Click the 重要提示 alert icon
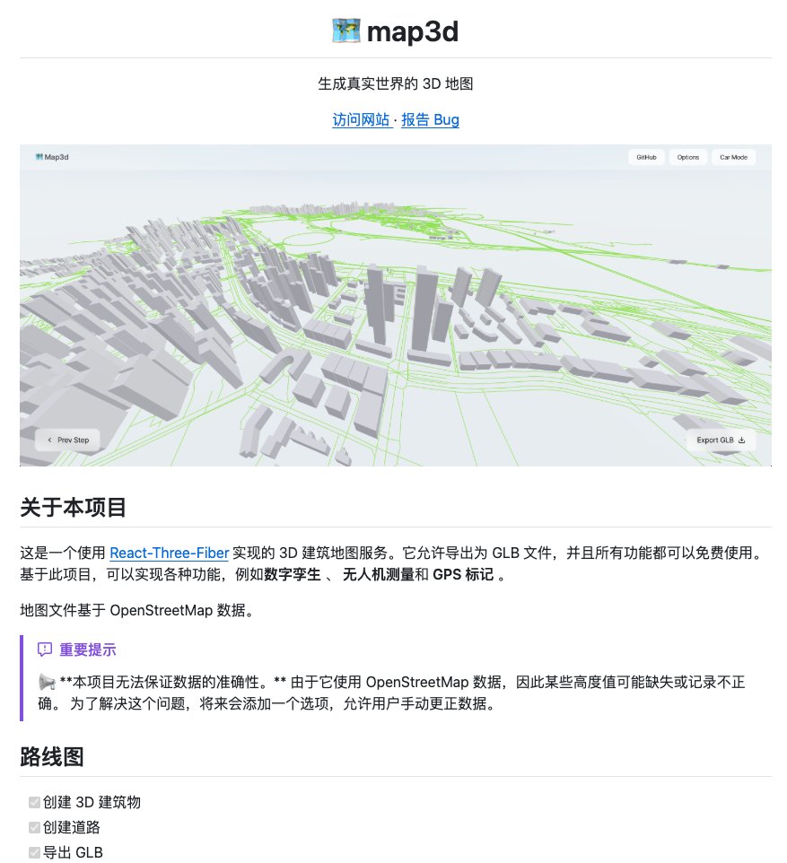Screen dimensions: 787x863 pyautogui.click(x=45, y=649)
